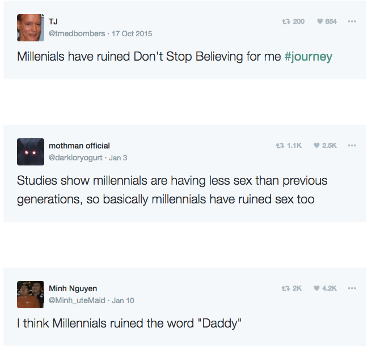Image resolution: width=368 pixels, height=353 pixels.
Task: Like TJ's tweet with the heart icon
Action: coord(320,22)
